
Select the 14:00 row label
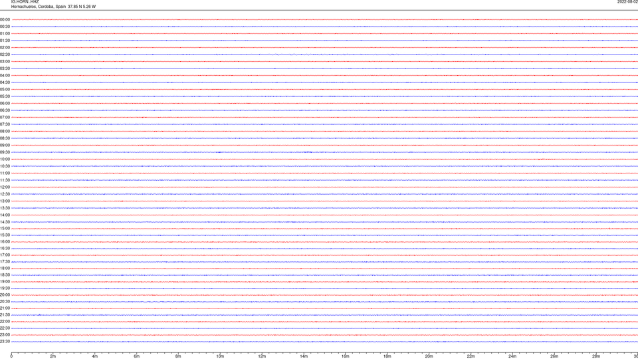(x=5, y=215)
